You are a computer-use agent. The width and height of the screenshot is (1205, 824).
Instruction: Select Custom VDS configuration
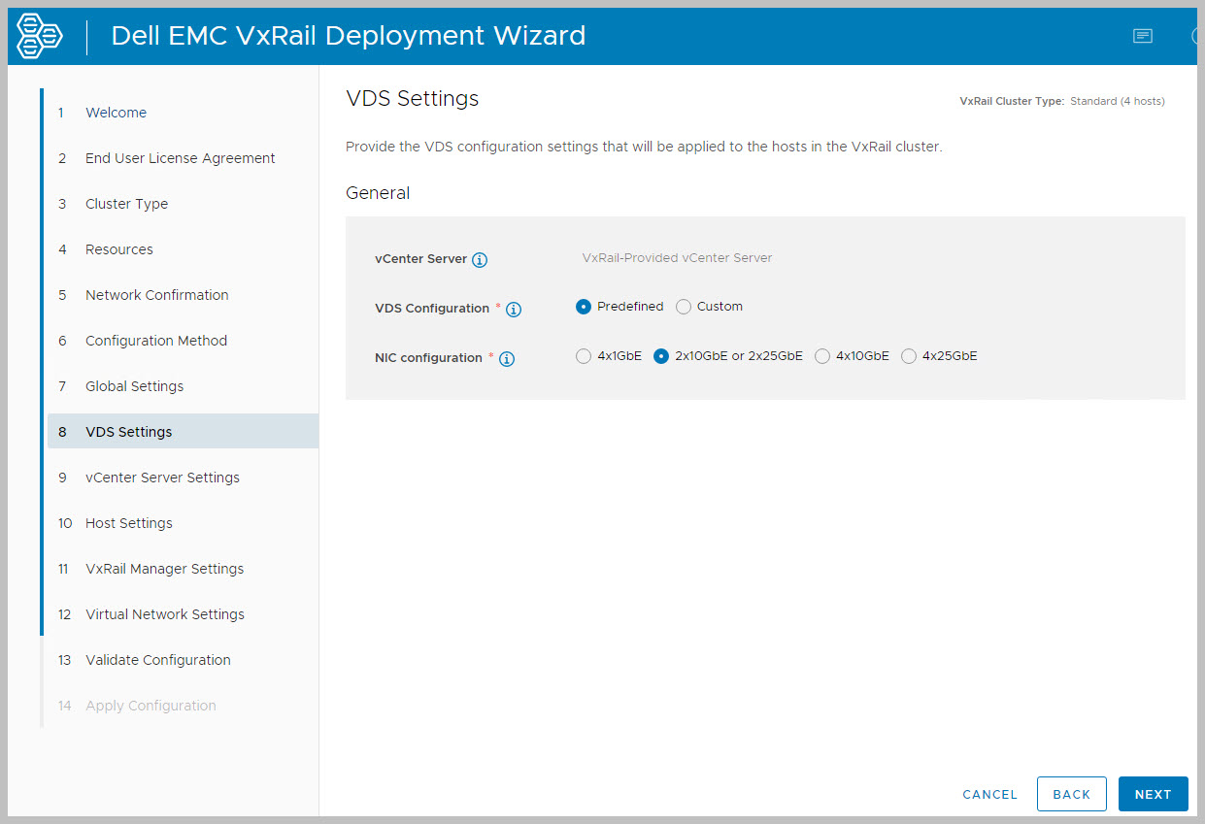684,307
